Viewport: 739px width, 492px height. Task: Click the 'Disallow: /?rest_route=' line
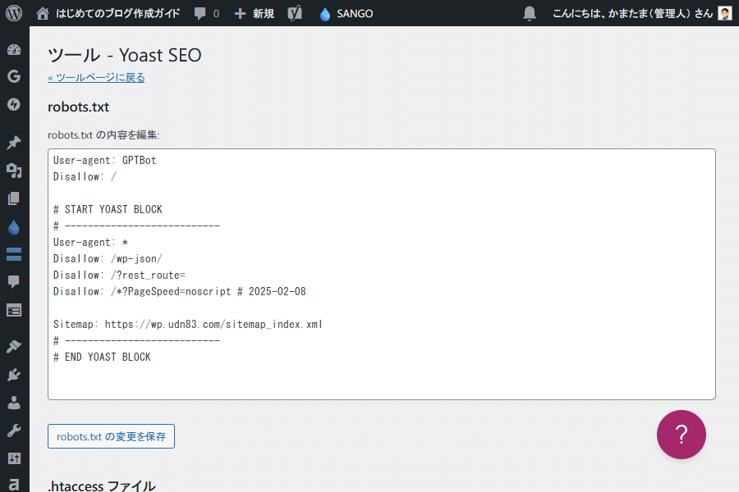[119, 275]
